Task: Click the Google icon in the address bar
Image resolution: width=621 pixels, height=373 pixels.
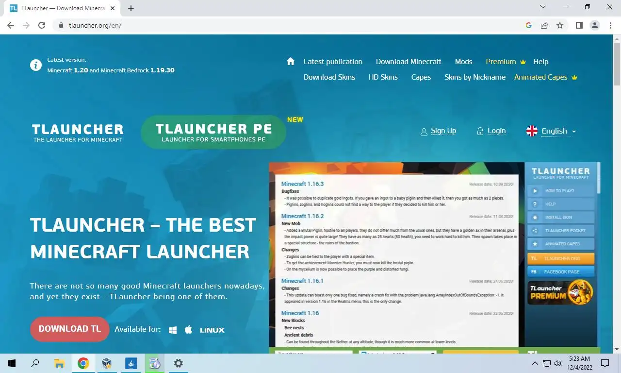Action: (x=529, y=25)
